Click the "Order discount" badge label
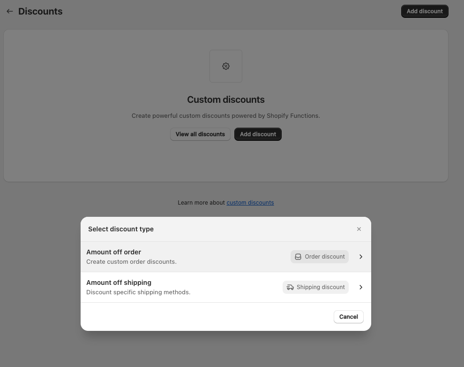The height and width of the screenshot is (367, 464). [x=325, y=257]
